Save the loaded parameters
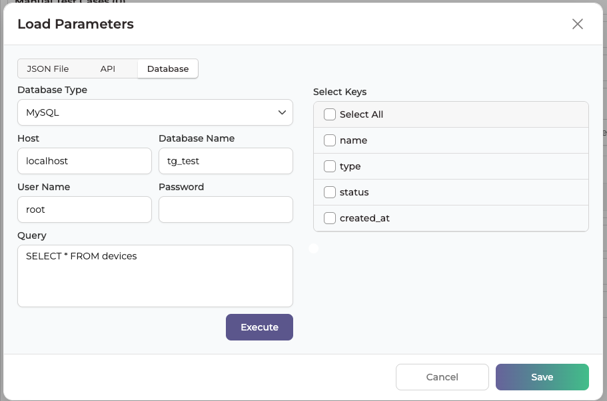607x401 pixels. tap(542, 377)
